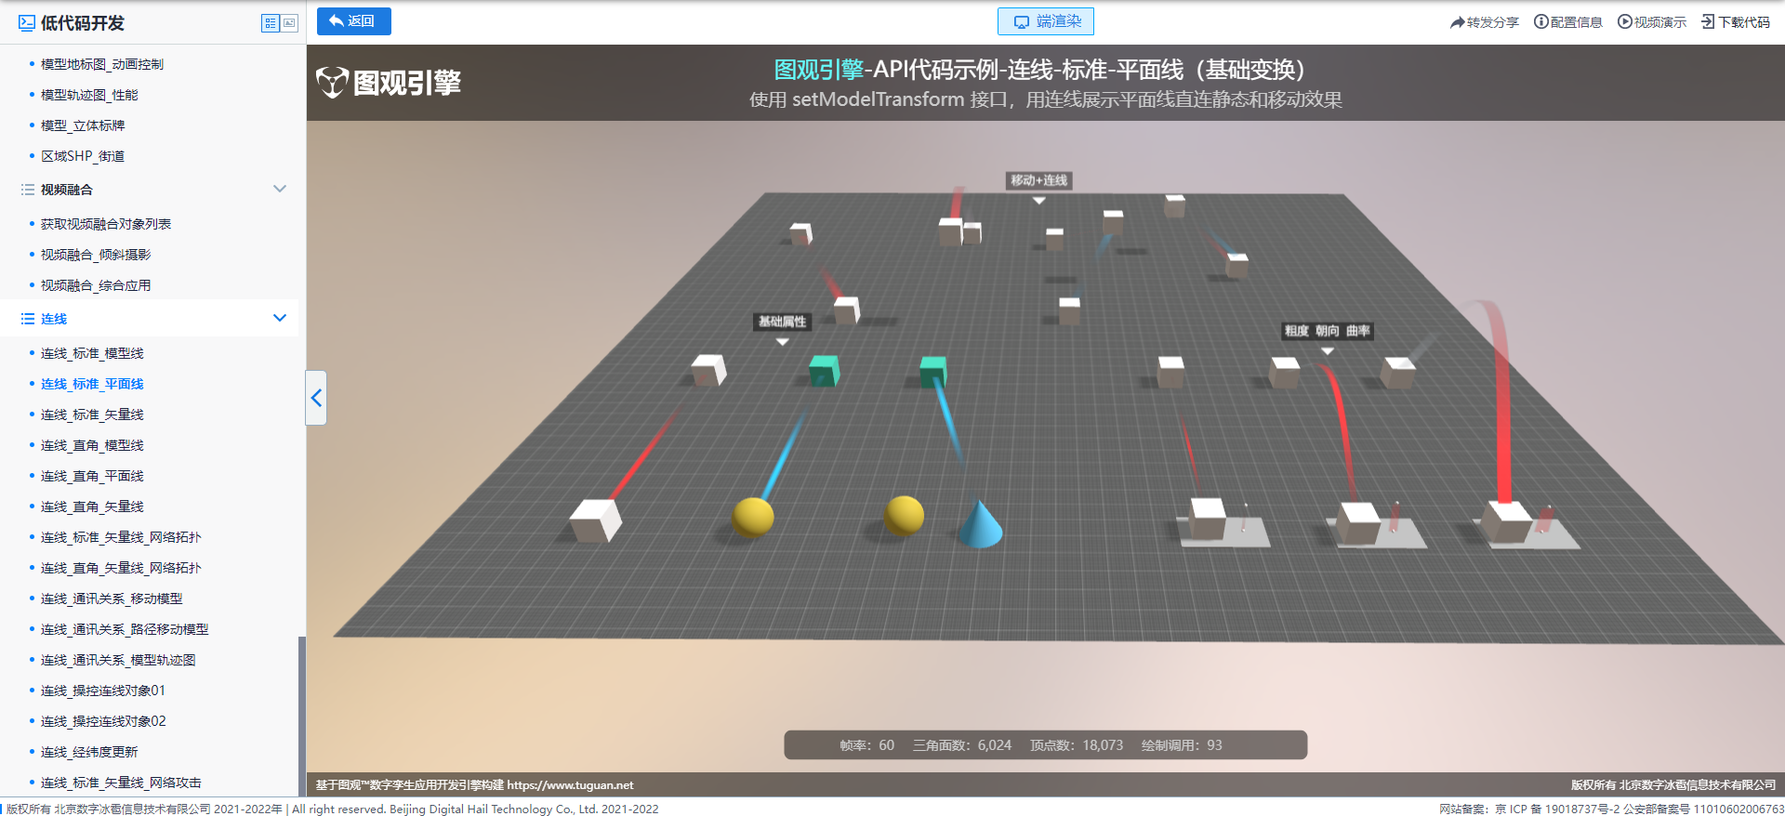Open 连线_通讯关系_移动模型 example
This screenshot has width=1785, height=816.
[x=112, y=599]
